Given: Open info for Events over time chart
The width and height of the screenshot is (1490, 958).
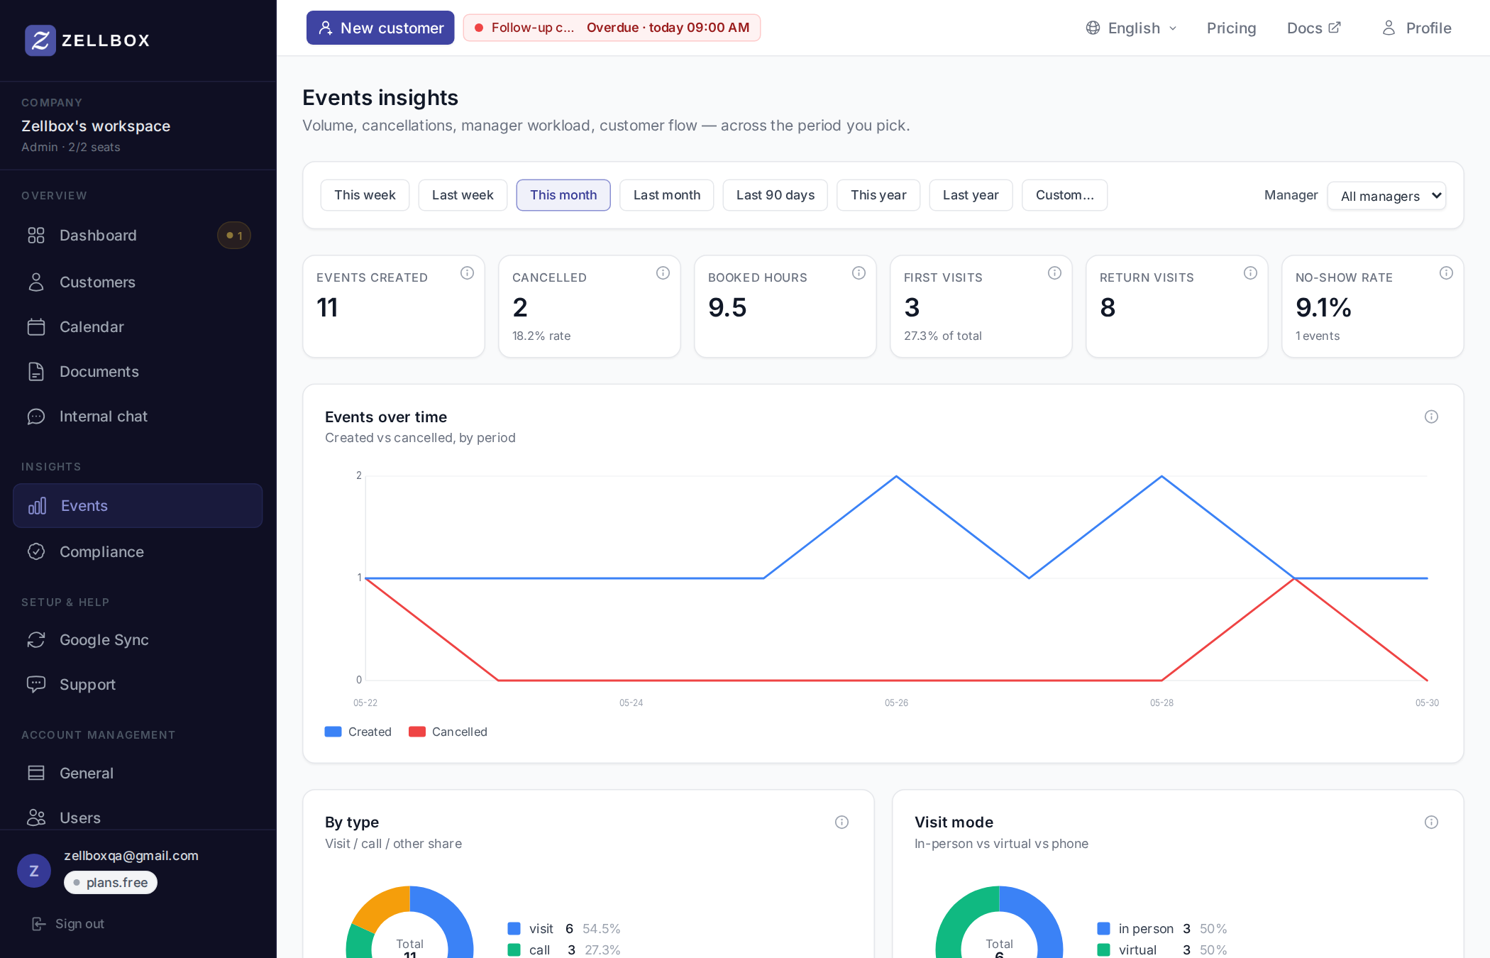Looking at the screenshot, I should point(1431,417).
